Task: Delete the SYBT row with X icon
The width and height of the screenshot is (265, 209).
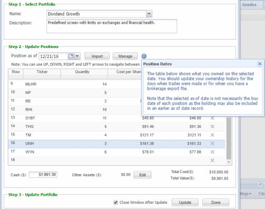Action: pos(212,118)
